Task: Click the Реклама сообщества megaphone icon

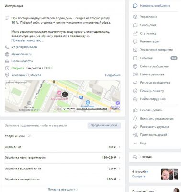Action: coord(135,83)
